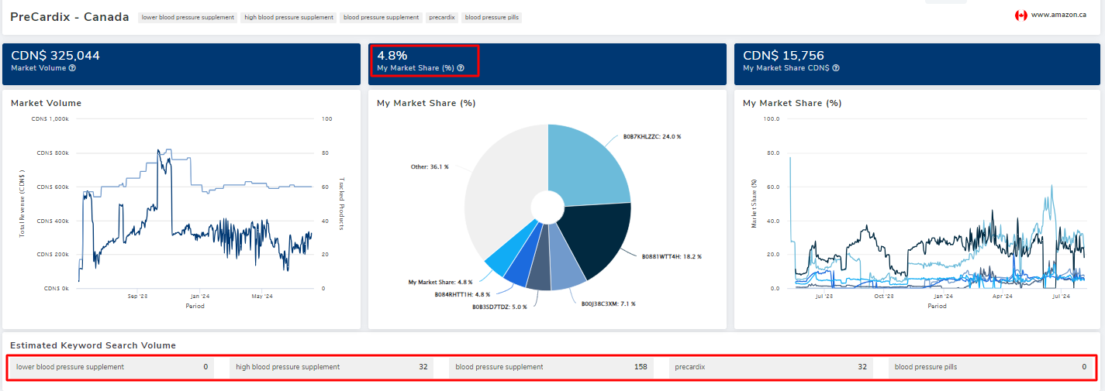Click the precardix 32 keyword row
1105x391 pixels.
[770, 367]
